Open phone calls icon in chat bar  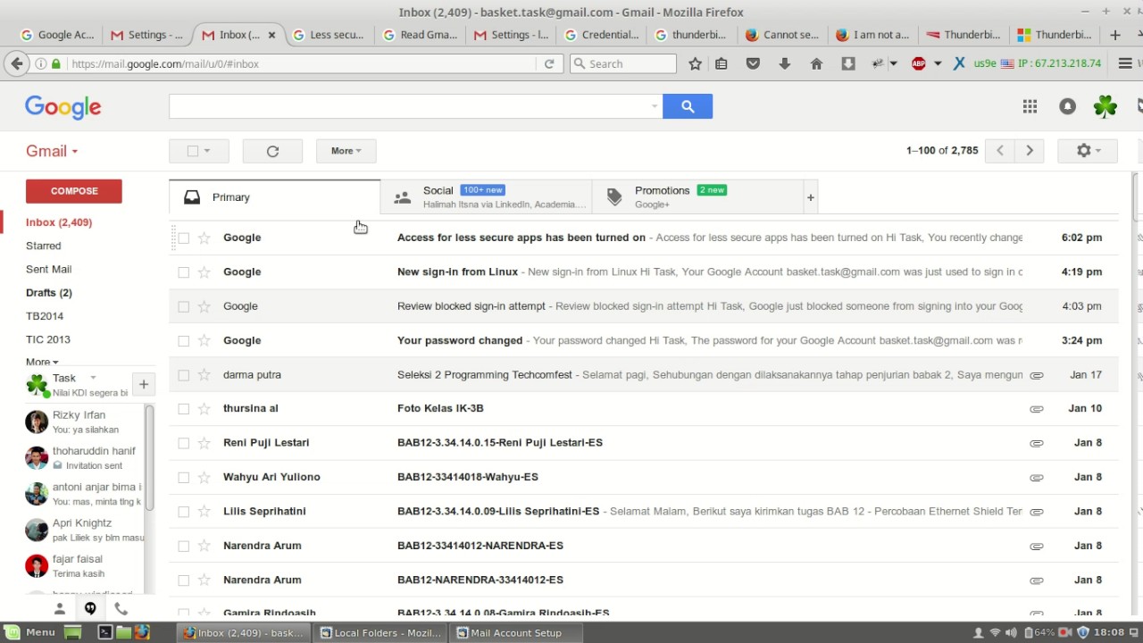(121, 608)
